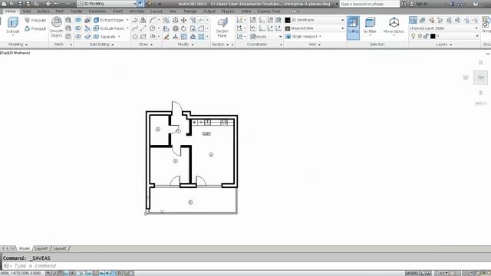Choose the Extrude Faces tool

tap(109, 28)
